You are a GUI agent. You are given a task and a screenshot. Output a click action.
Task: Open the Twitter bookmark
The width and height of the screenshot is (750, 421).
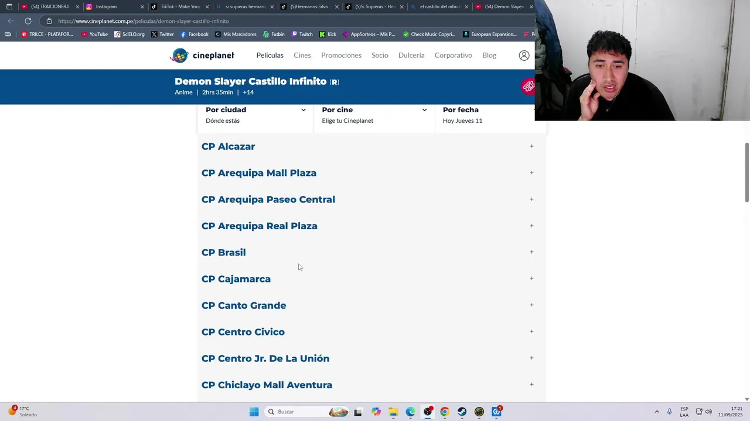click(162, 34)
